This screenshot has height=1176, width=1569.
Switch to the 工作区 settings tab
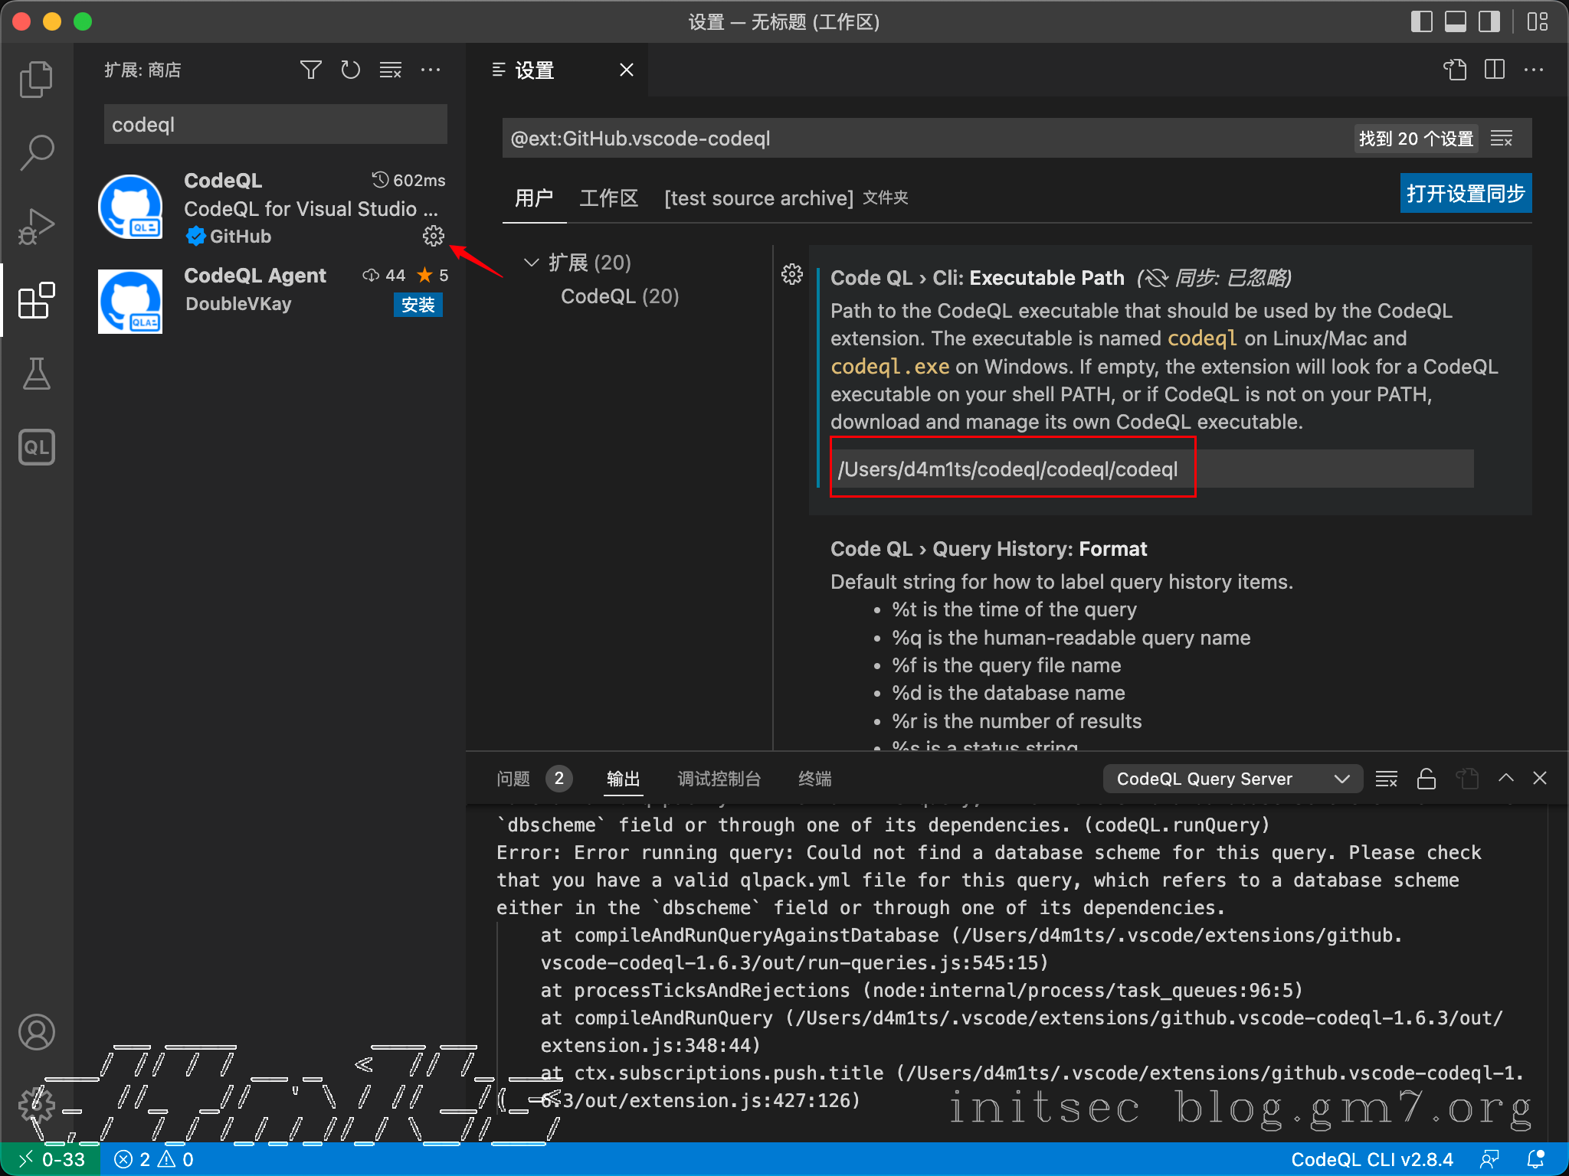tap(608, 198)
